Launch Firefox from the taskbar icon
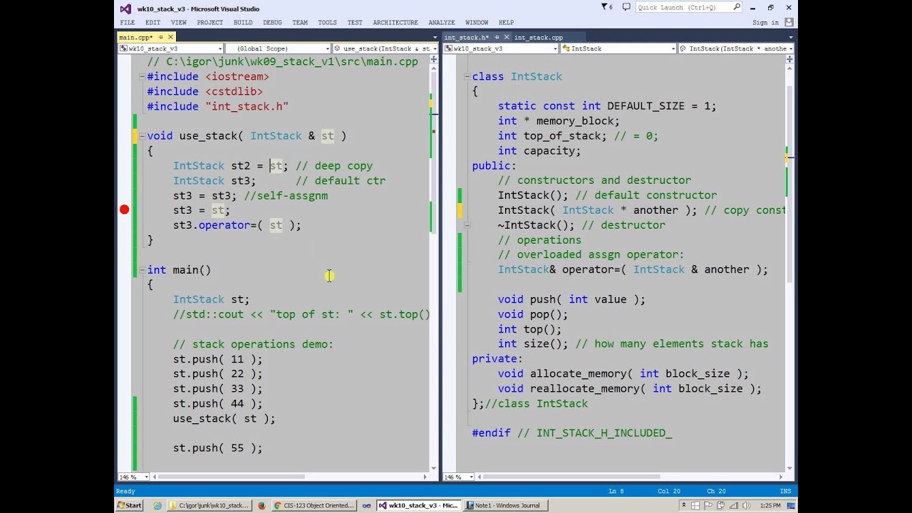912x513 pixels. tap(261, 505)
